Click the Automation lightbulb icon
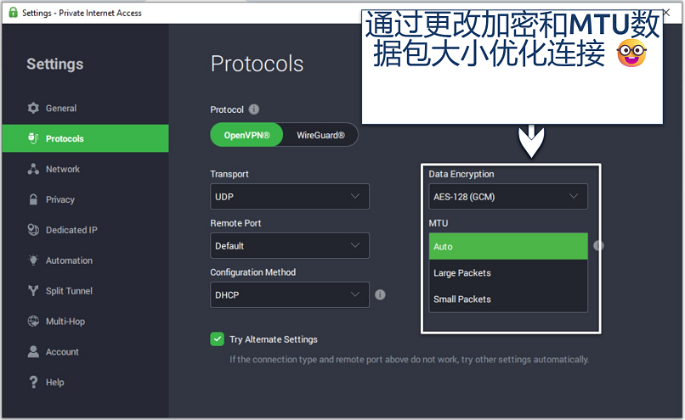 [33, 260]
